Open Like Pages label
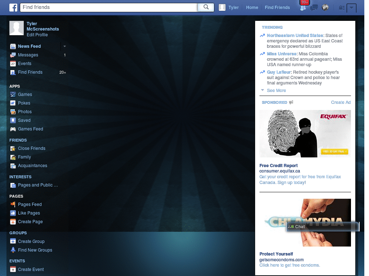This screenshot has height=276, width=369. tap(29, 213)
